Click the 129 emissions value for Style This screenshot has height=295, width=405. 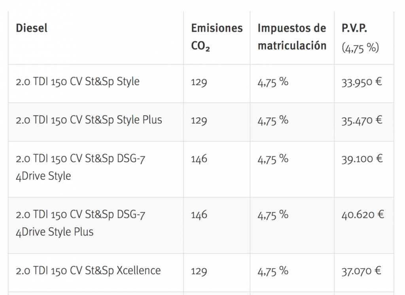coord(199,82)
